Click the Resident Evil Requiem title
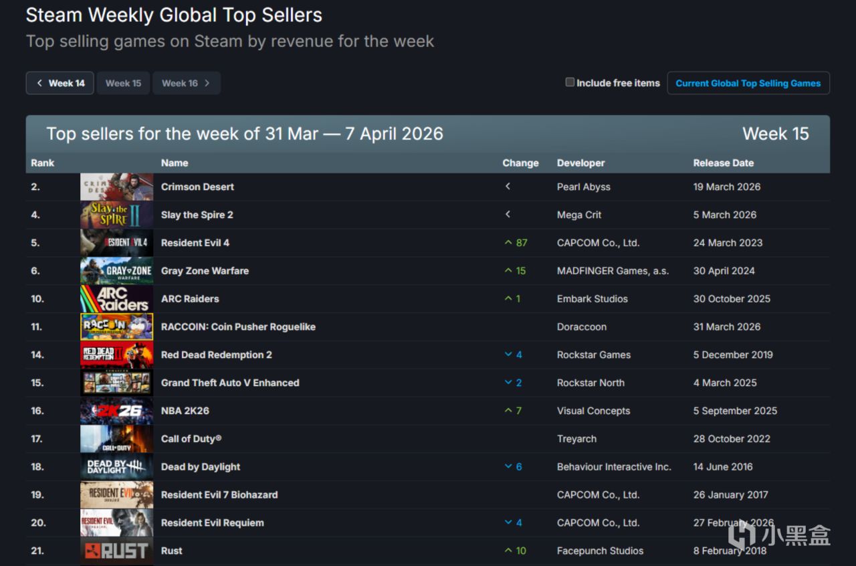This screenshot has height=566, width=856. pos(212,523)
